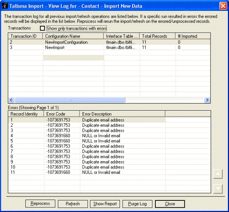229x212 pixels.
Task: Click the Error Code column header
Action: 62,114
